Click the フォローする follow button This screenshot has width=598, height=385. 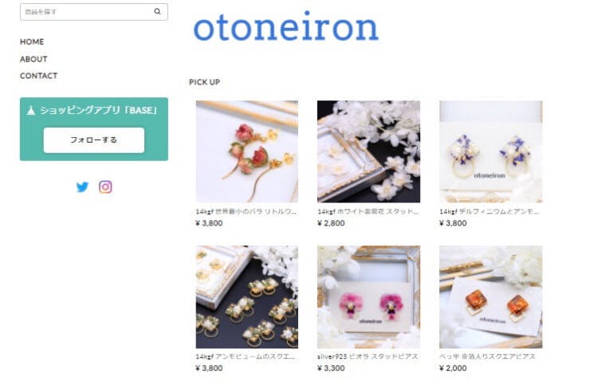[x=94, y=140]
